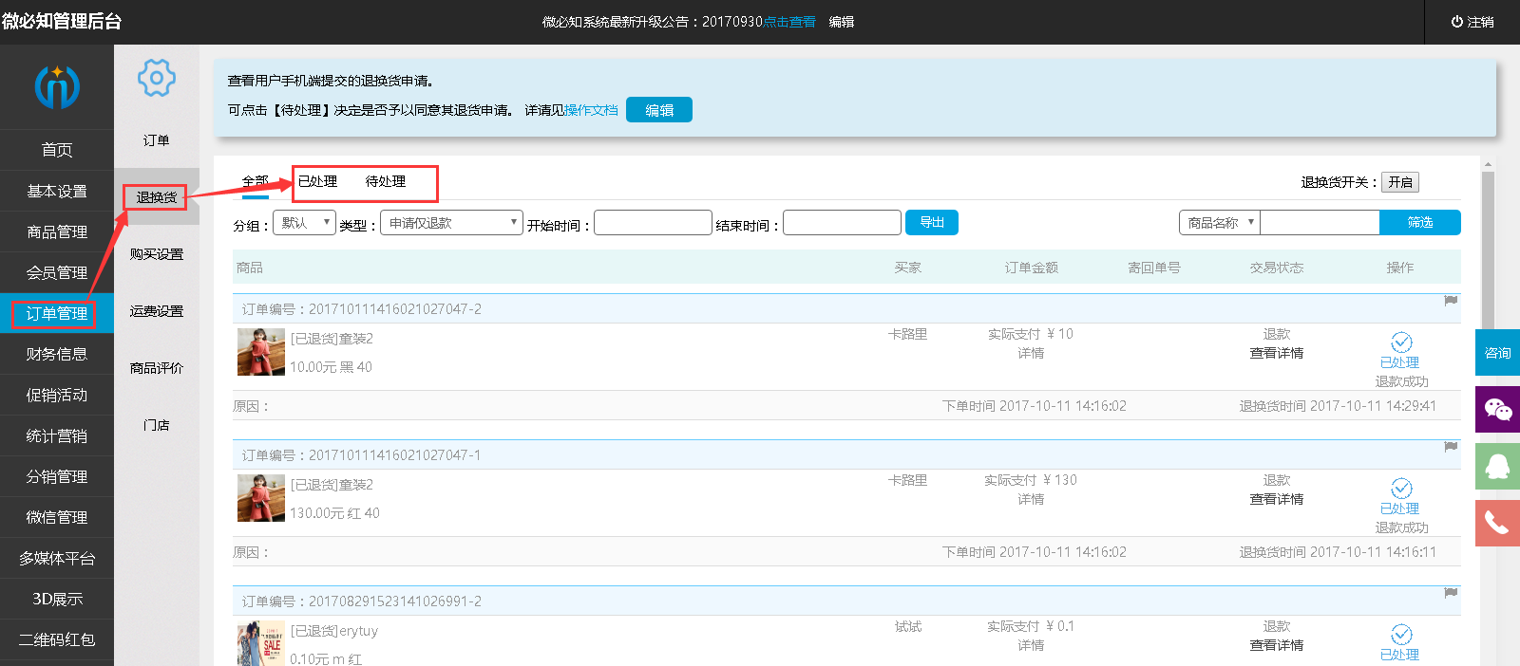This screenshot has height=666, width=1520.
Task: Click the 已处理 checkmark icon of the first order
Action: pos(1401,342)
